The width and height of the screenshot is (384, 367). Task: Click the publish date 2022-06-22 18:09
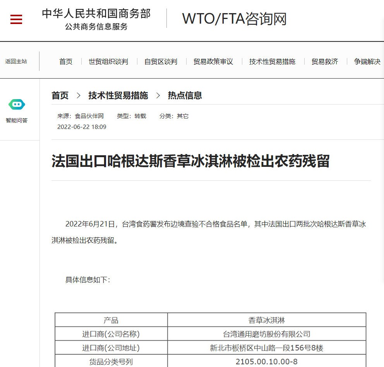tap(82, 127)
